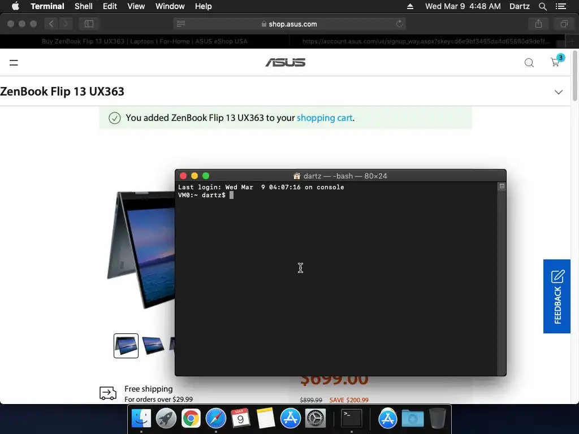Open Safari share button
The image size is (579, 434).
[538, 24]
